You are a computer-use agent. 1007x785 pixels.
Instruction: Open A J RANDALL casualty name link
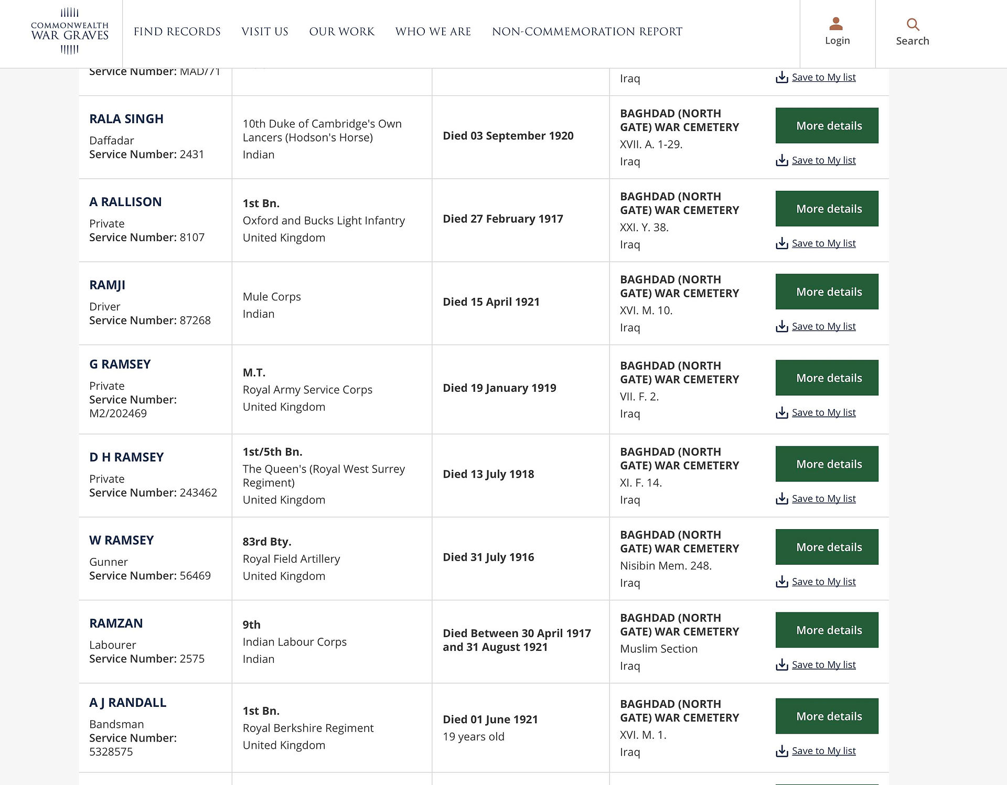pyautogui.click(x=128, y=703)
